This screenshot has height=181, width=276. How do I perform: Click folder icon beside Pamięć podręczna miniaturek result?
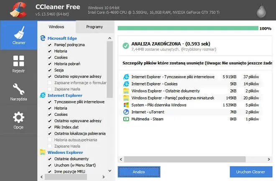pyautogui.click(x=126, y=98)
